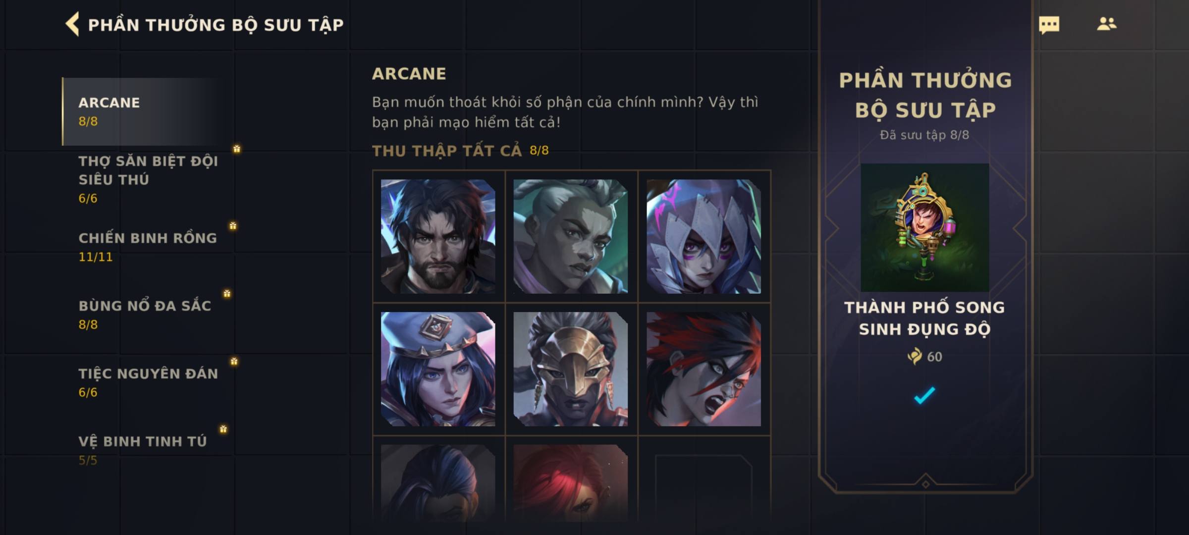Image resolution: width=1189 pixels, height=535 pixels.
Task: Click the blue claimed checkmark
Action: point(924,395)
